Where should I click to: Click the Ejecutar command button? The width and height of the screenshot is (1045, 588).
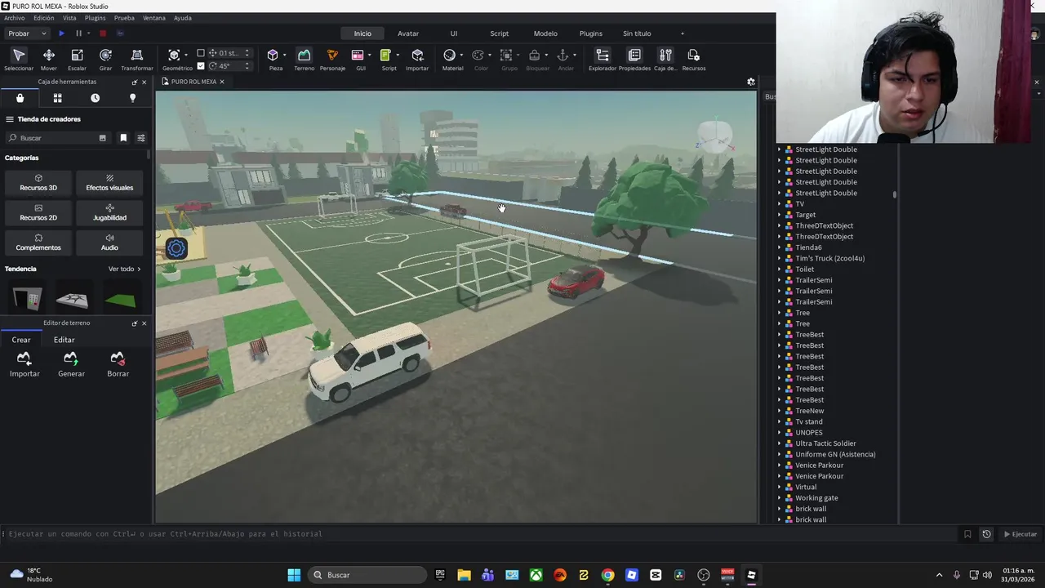tap(1020, 534)
